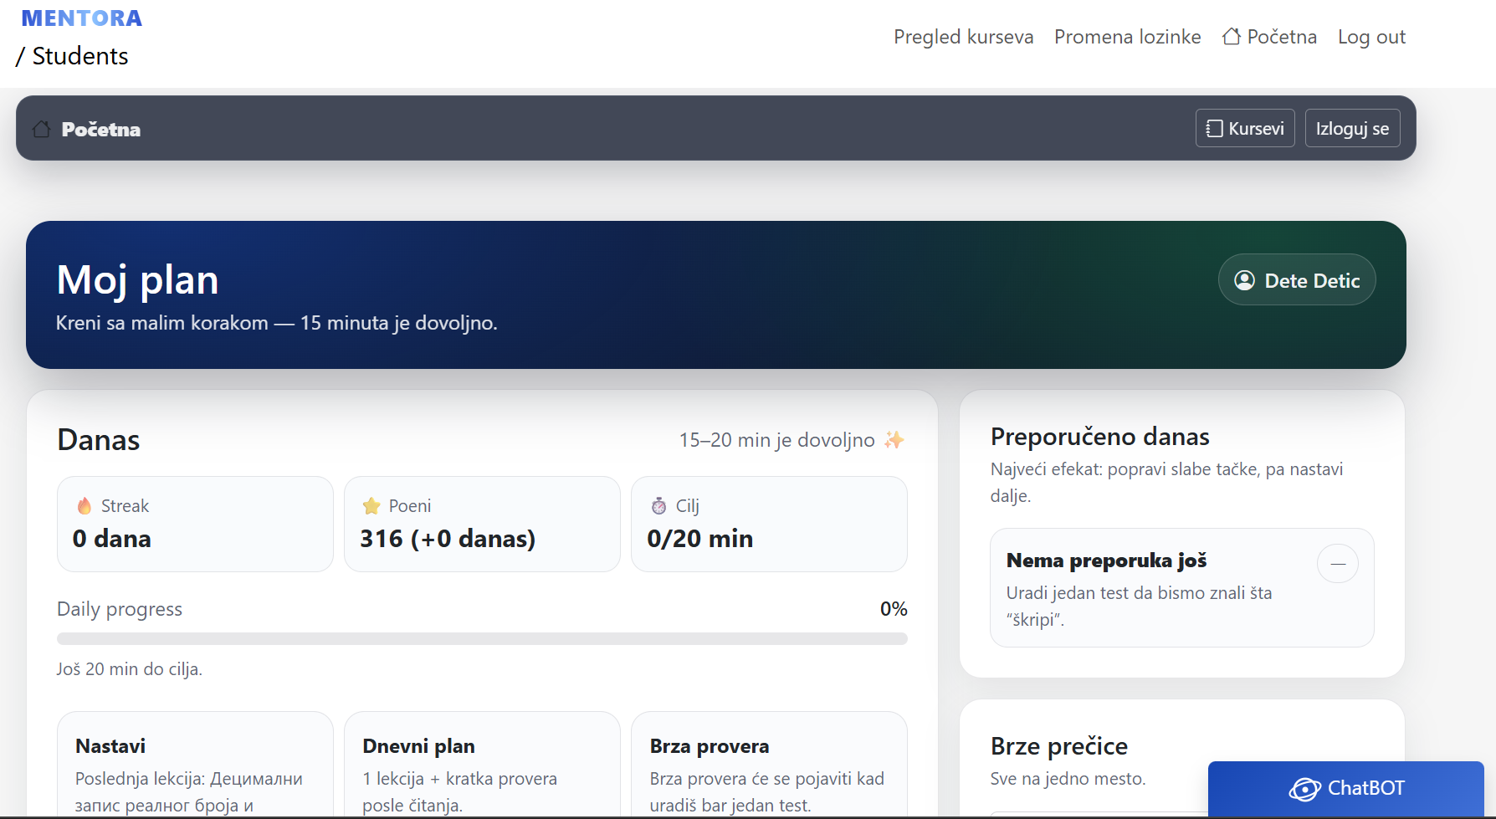Click the flame icon in the Streak card
1496x819 pixels.
point(85,505)
